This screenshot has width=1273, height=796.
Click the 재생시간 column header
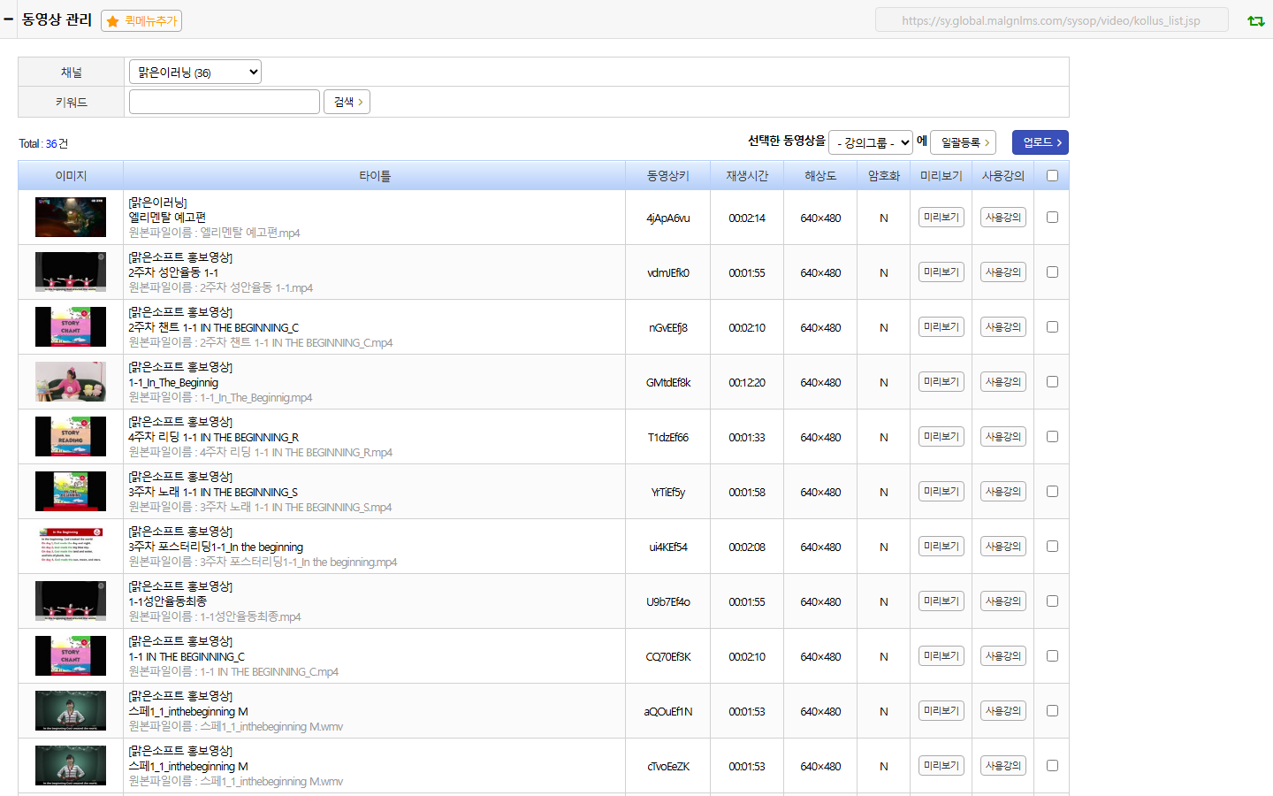(747, 176)
